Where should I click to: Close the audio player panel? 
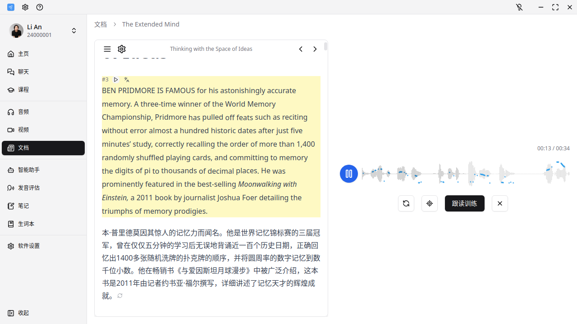pyautogui.click(x=499, y=203)
